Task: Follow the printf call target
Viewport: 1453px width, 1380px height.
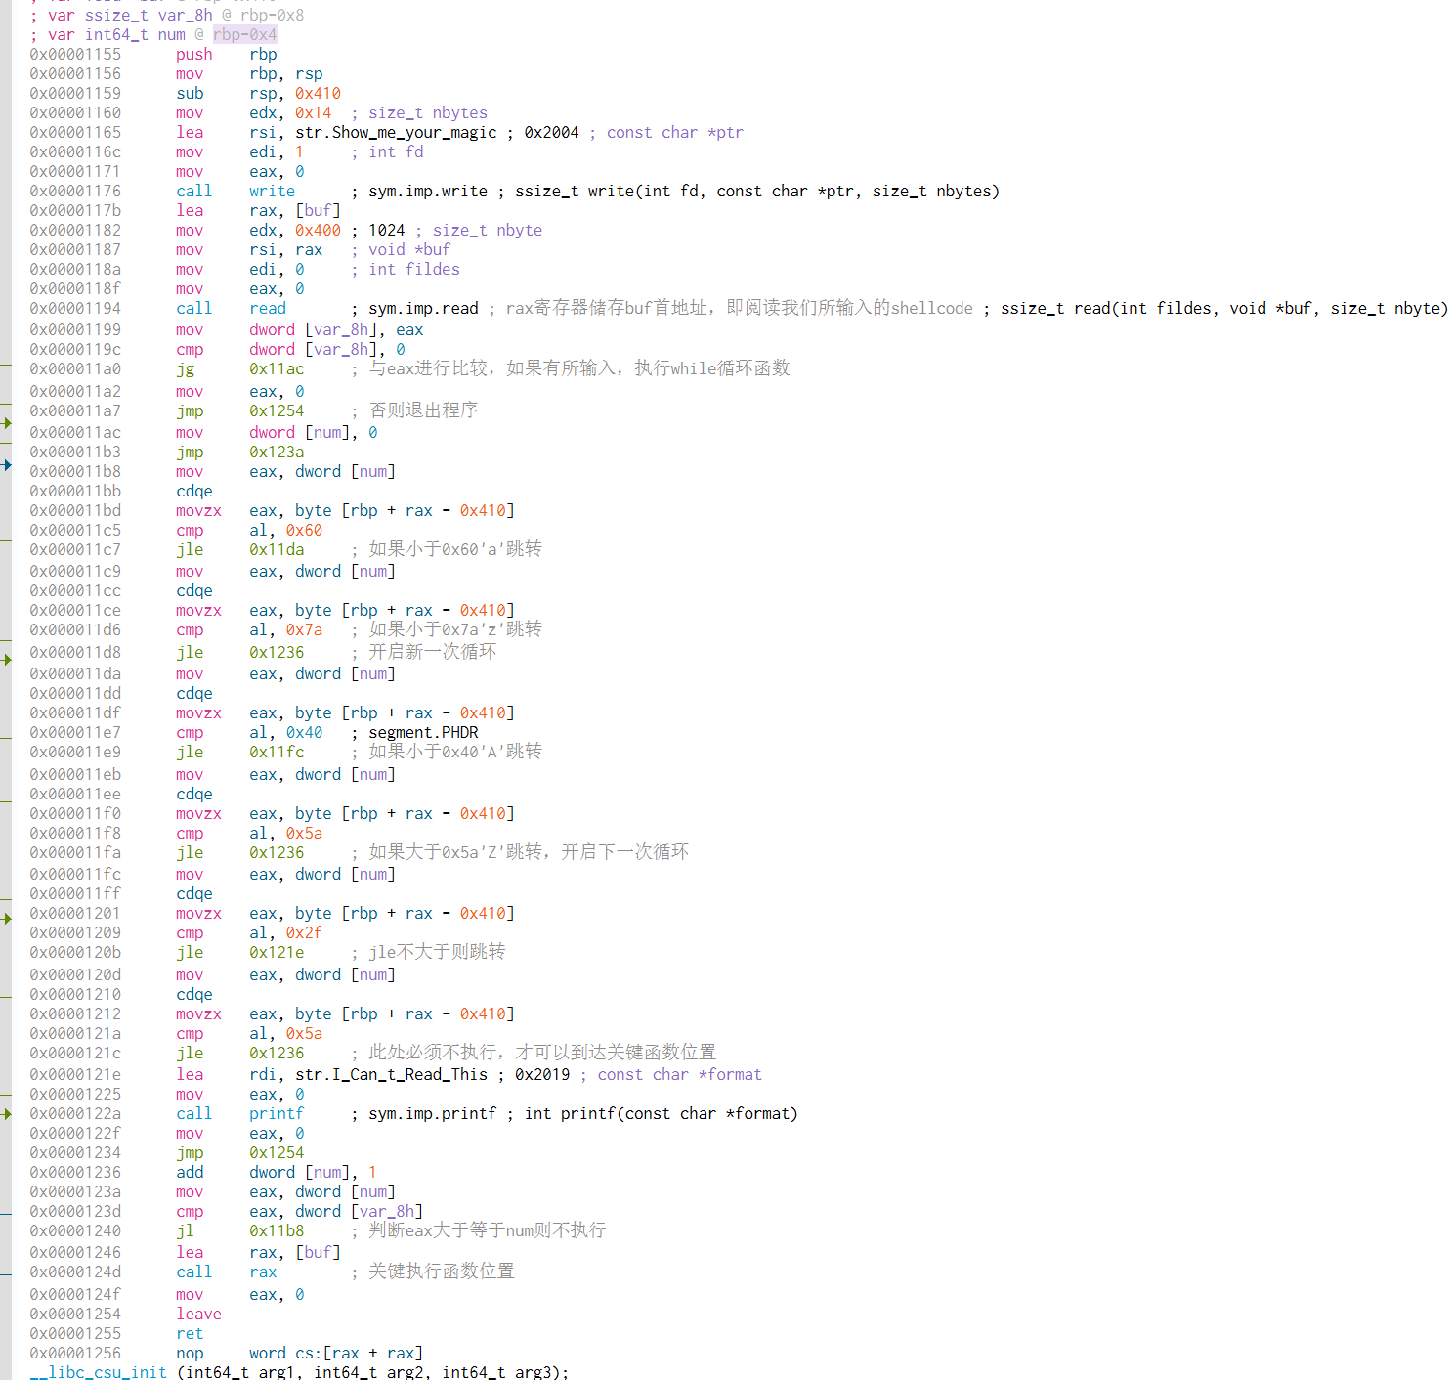Action: (x=277, y=1114)
